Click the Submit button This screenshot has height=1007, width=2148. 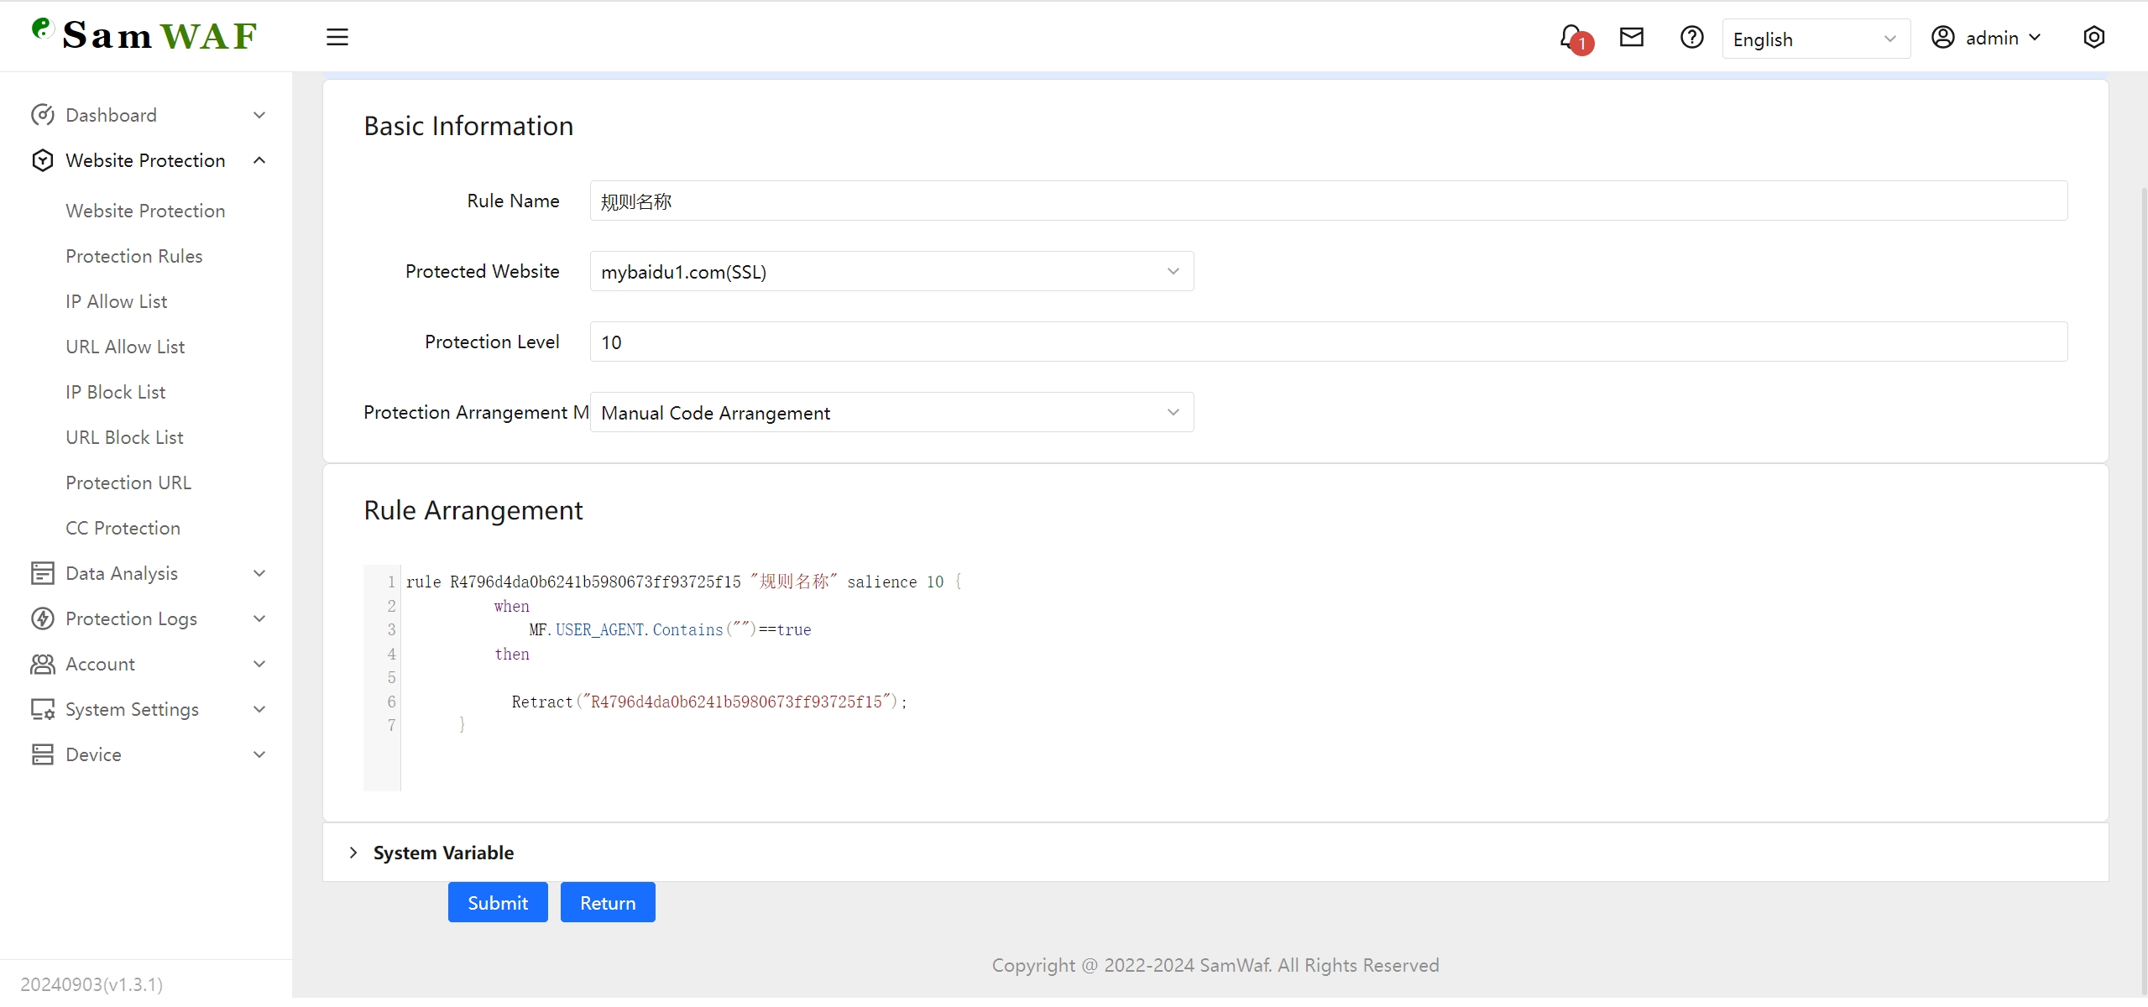coord(497,901)
